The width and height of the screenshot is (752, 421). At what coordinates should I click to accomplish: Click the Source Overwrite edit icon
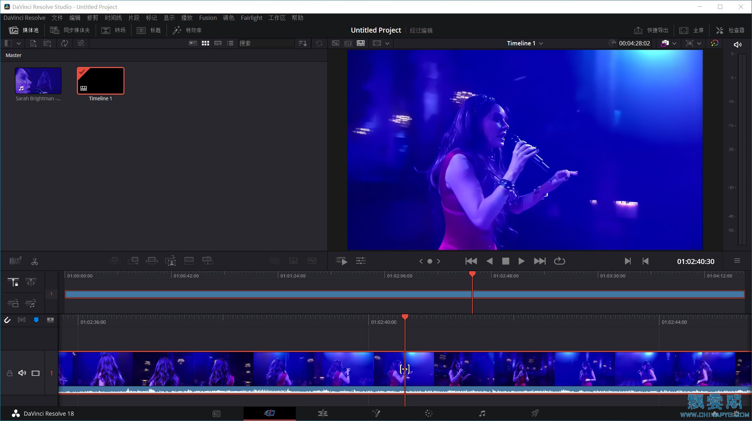tap(208, 261)
